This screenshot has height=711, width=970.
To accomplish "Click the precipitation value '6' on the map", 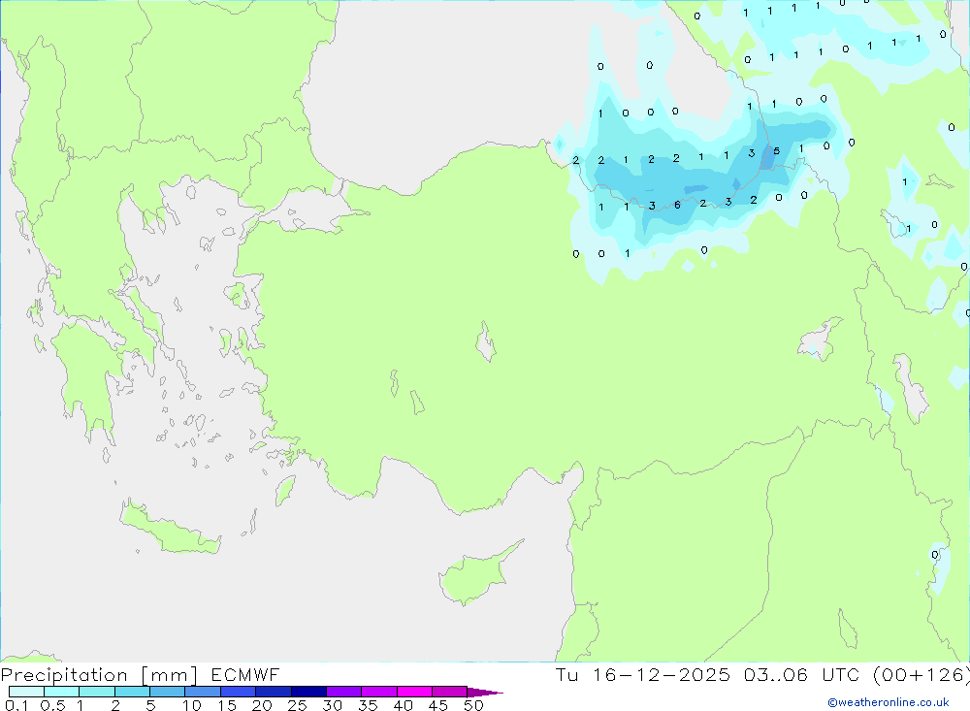I will [677, 205].
